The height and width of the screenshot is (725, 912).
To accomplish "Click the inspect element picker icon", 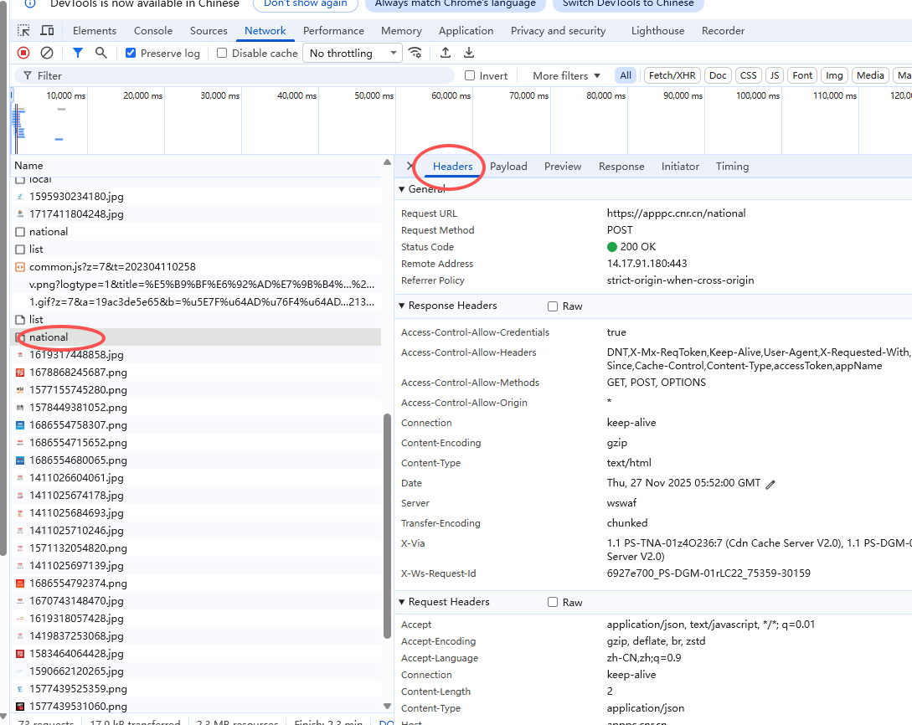I will tap(23, 31).
